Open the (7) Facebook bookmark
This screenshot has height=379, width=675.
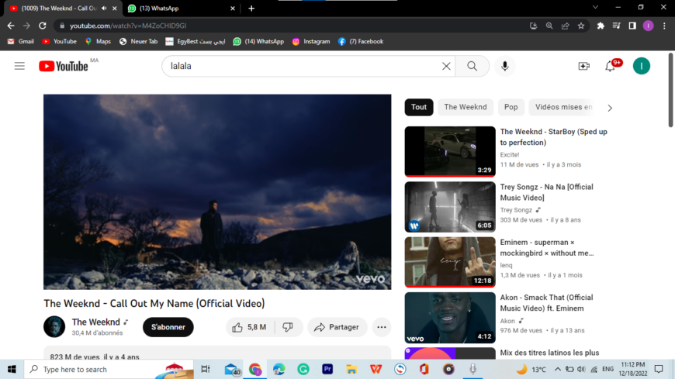[x=361, y=41]
